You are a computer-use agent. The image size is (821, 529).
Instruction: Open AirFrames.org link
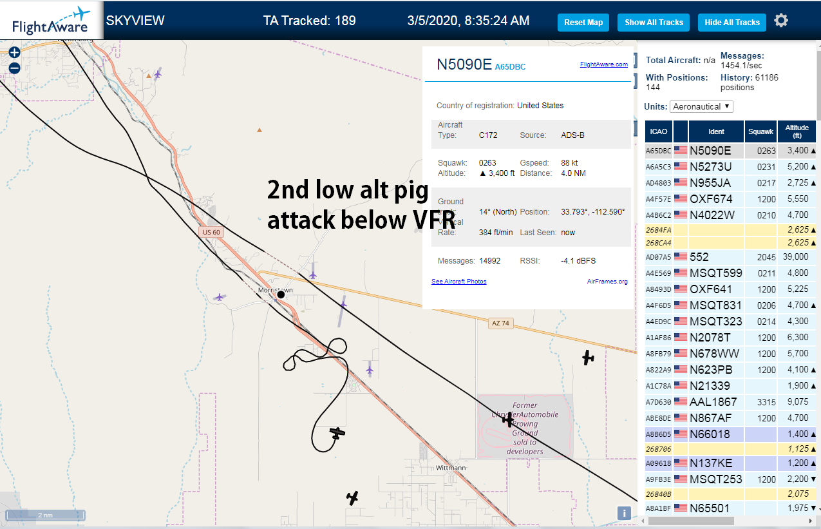tap(607, 282)
